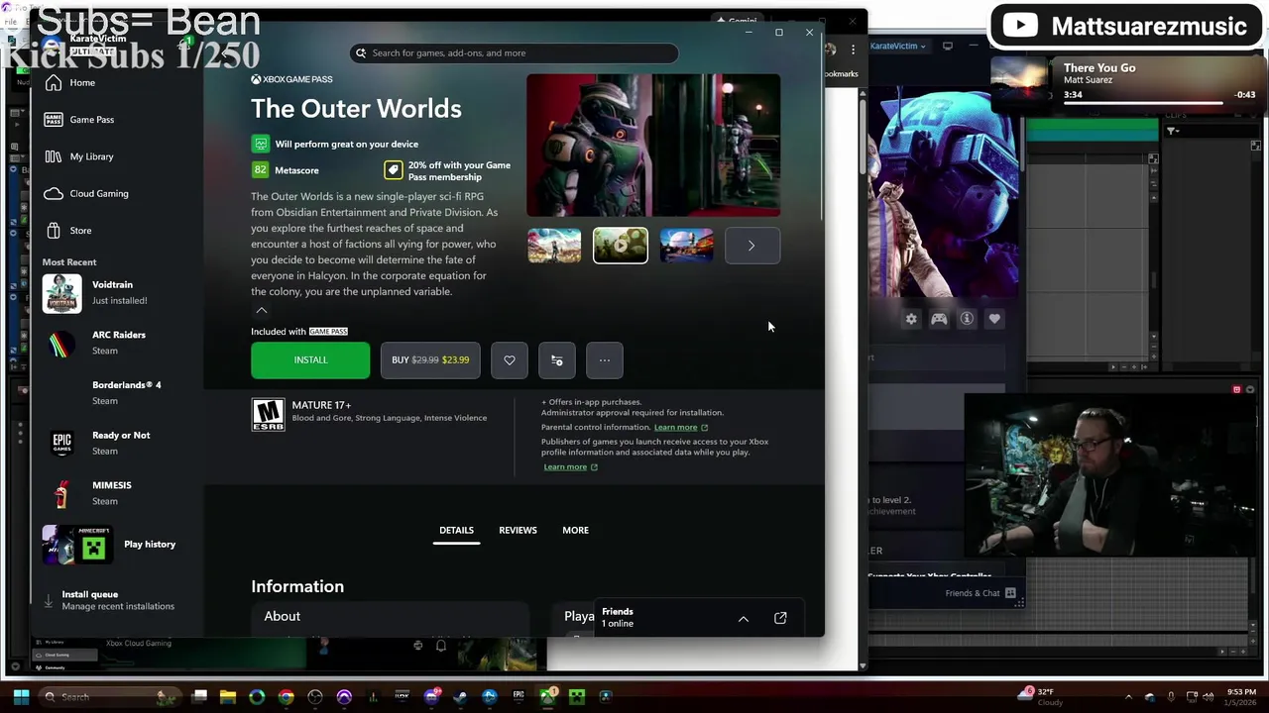Screen dimensions: 1269x713
Task: Select third screenshot thumbnail
Action: [686, 246]
